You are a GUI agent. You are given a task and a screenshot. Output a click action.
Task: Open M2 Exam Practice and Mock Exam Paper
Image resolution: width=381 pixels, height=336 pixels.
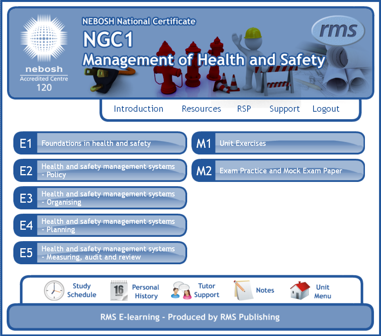tap(278, 171)
